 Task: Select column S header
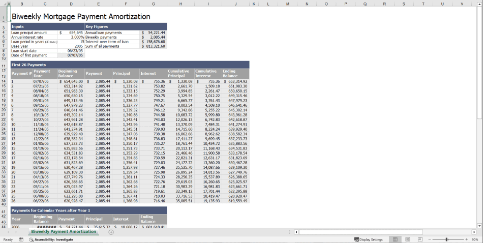[404, 4]
